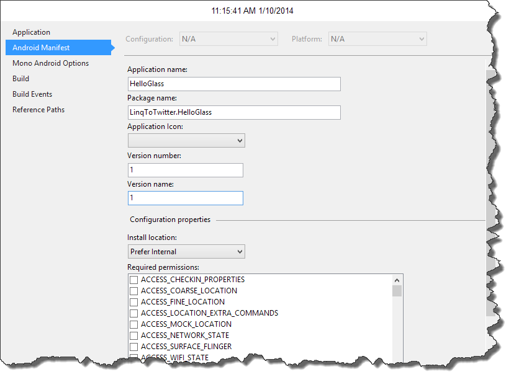Check ACCESS_LOCATION_EXTRA_COMMANDS box
514x382 pixels.
[x=133, y=313]
